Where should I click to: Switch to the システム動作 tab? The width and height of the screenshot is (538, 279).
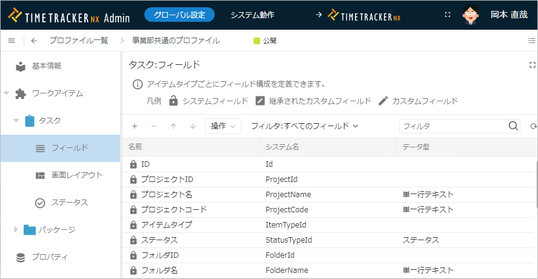(x=252, y=15)
